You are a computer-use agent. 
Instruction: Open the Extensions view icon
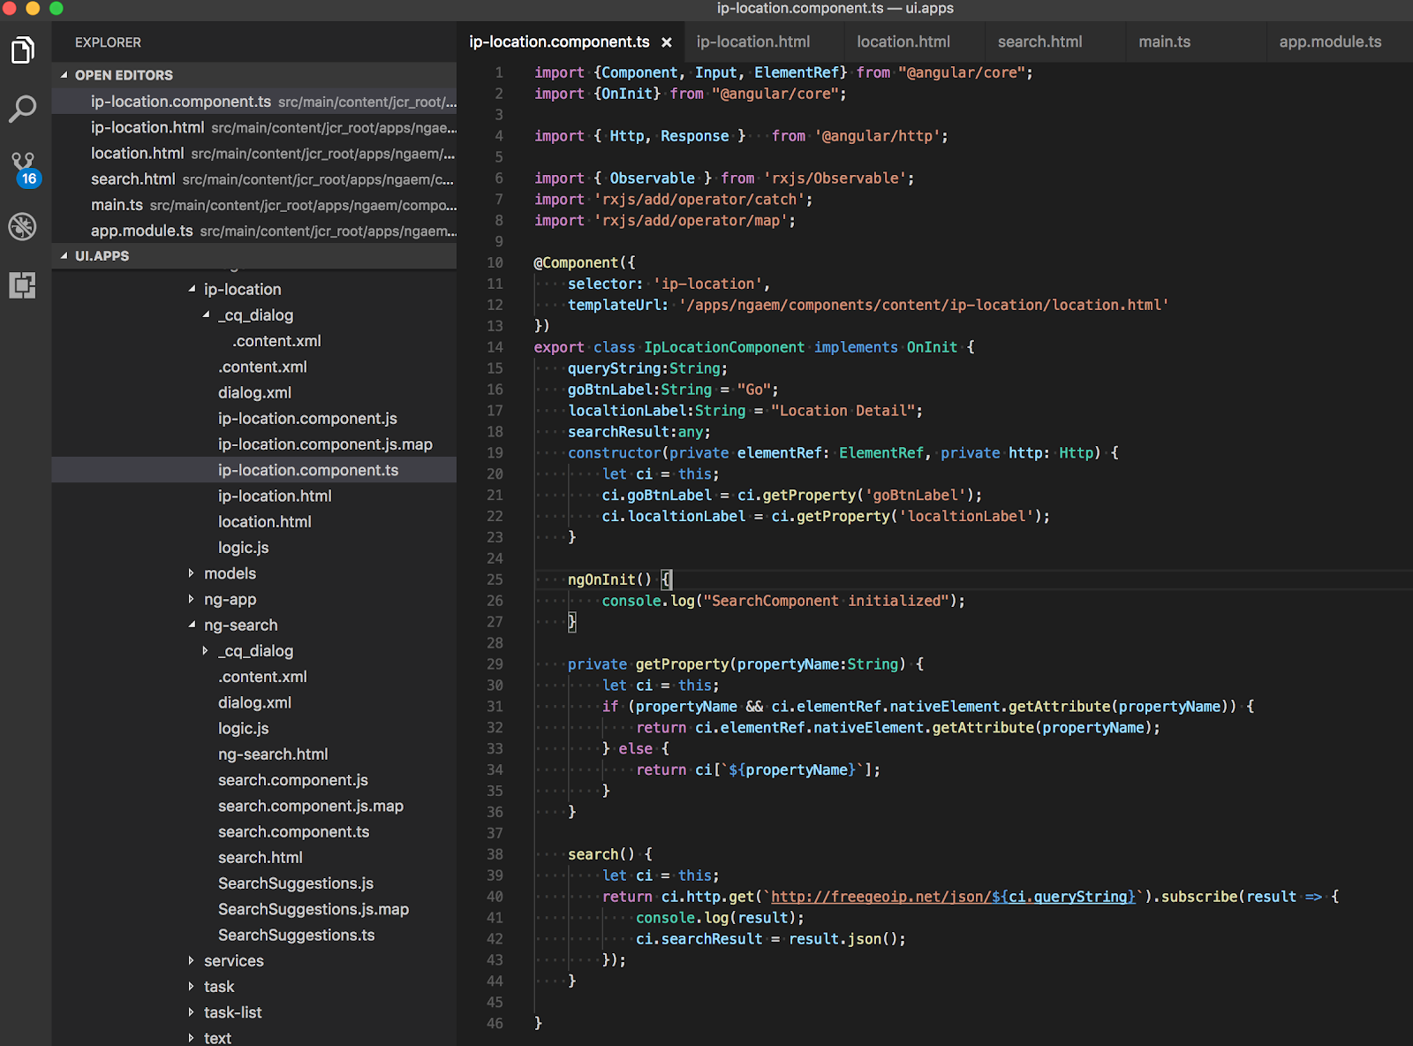[x=23, y=284]
